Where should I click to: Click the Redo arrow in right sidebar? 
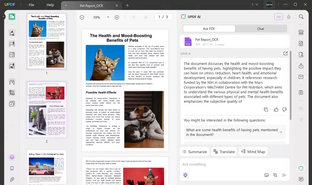click(301, 119)
